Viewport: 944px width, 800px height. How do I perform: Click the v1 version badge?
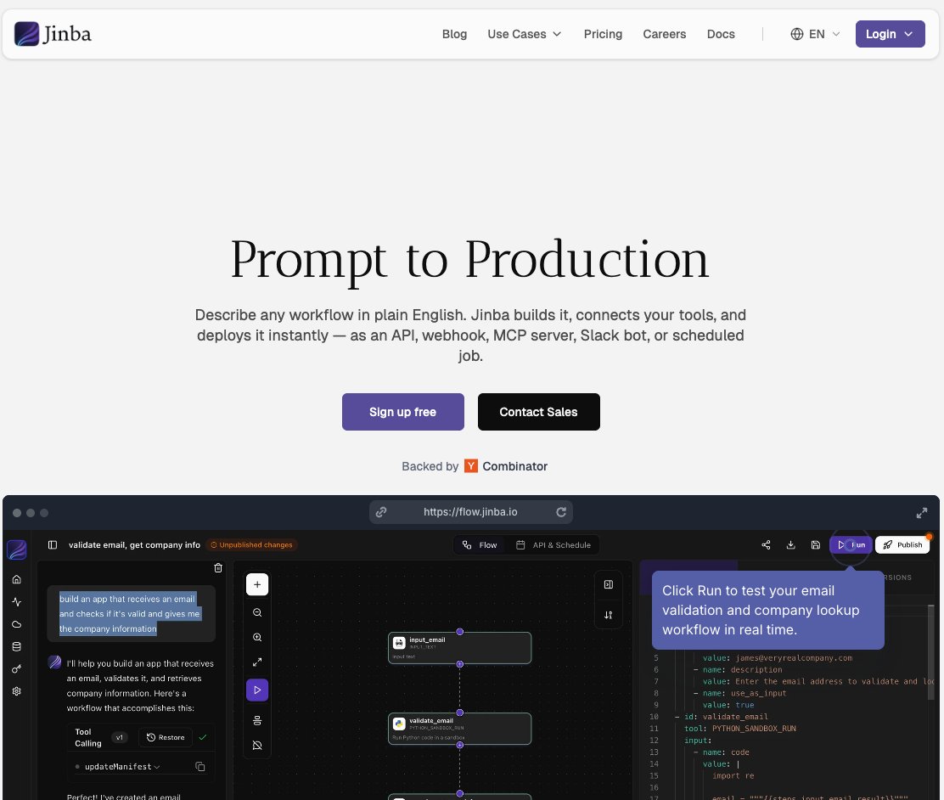tap(119, 737)
